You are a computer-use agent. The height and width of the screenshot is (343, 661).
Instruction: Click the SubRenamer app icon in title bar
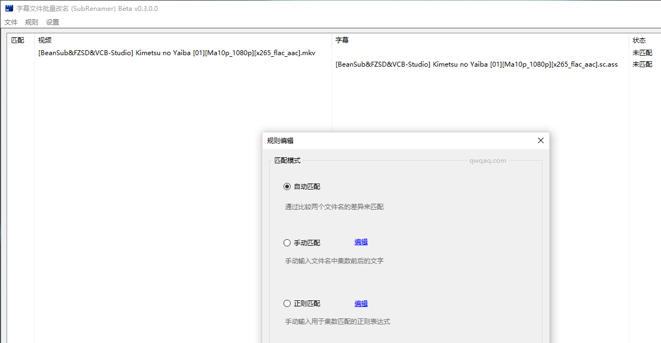[x=9, y=9]
